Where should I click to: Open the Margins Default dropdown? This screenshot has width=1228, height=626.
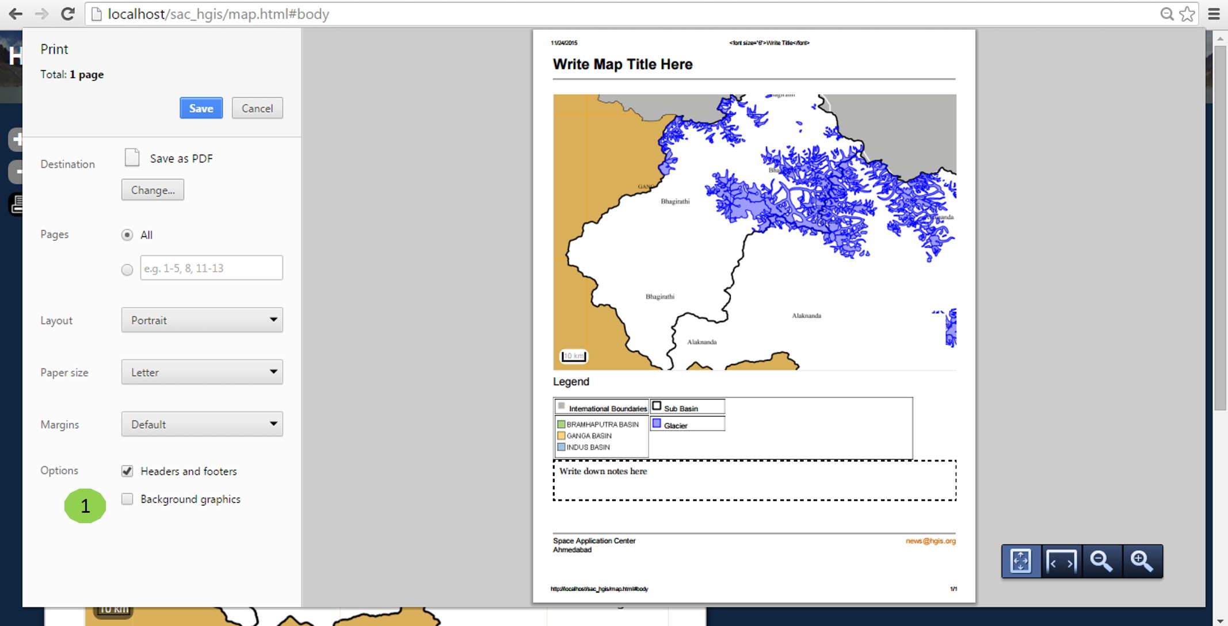[202, 424]
